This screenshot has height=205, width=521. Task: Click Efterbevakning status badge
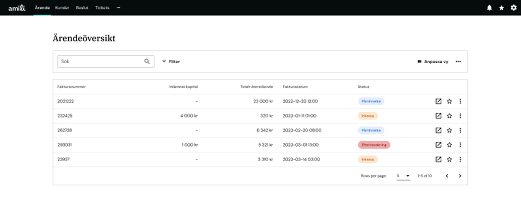pos(374,145)
